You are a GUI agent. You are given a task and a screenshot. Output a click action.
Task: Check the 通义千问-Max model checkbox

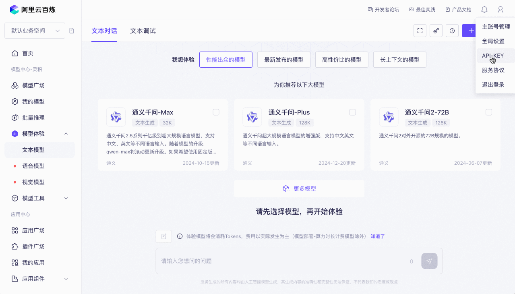216,112
